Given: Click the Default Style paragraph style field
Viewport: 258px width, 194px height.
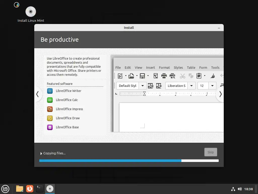Looking at the screenshot, I should click(127, 86).
